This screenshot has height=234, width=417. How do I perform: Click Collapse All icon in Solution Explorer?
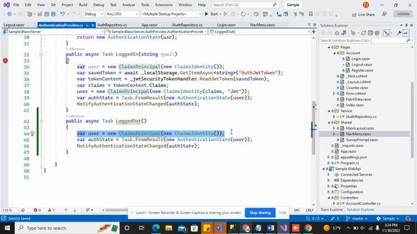[370, 33]
